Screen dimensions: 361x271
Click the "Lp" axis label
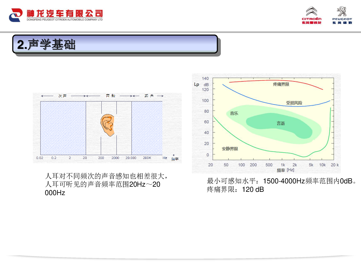(196, 85)
